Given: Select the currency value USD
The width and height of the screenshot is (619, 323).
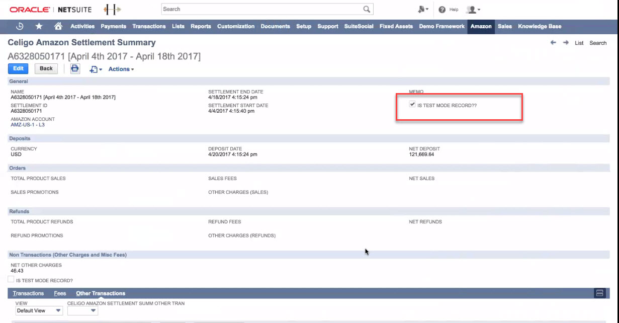Looking at the screenshot, I should pyautogui.click(x=16, y=154).
